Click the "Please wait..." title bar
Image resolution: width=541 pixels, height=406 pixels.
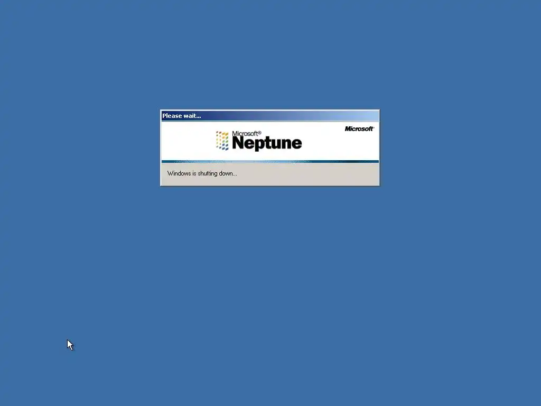[270, 116]
